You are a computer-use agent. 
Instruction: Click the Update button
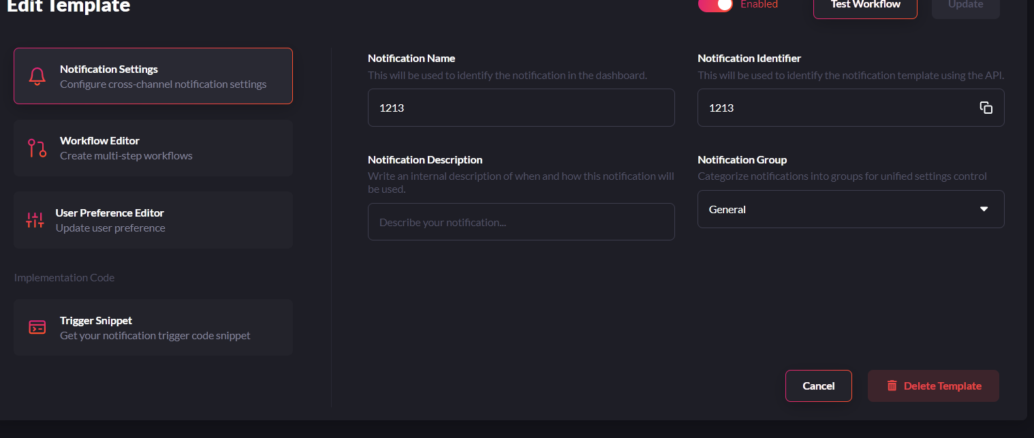(965, 5)
